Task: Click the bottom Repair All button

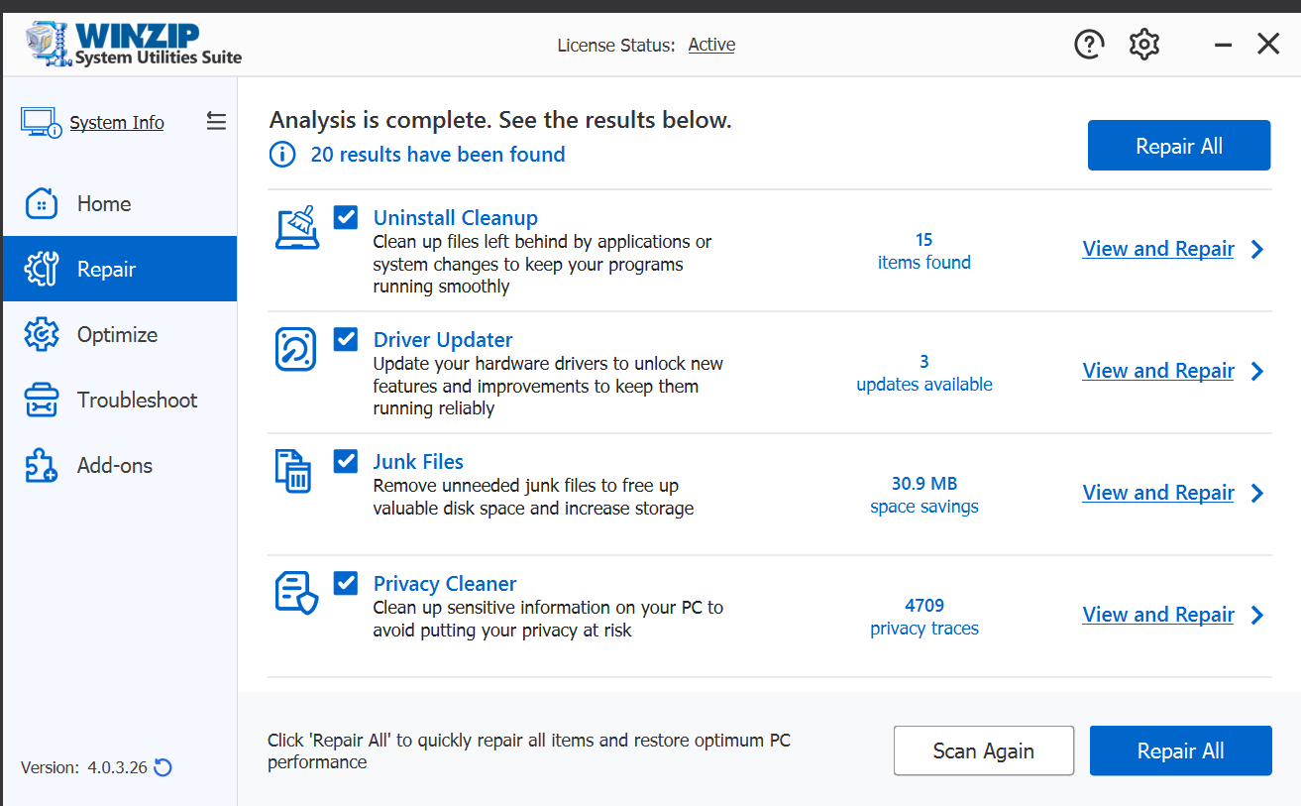Action: coord(1181,750)
